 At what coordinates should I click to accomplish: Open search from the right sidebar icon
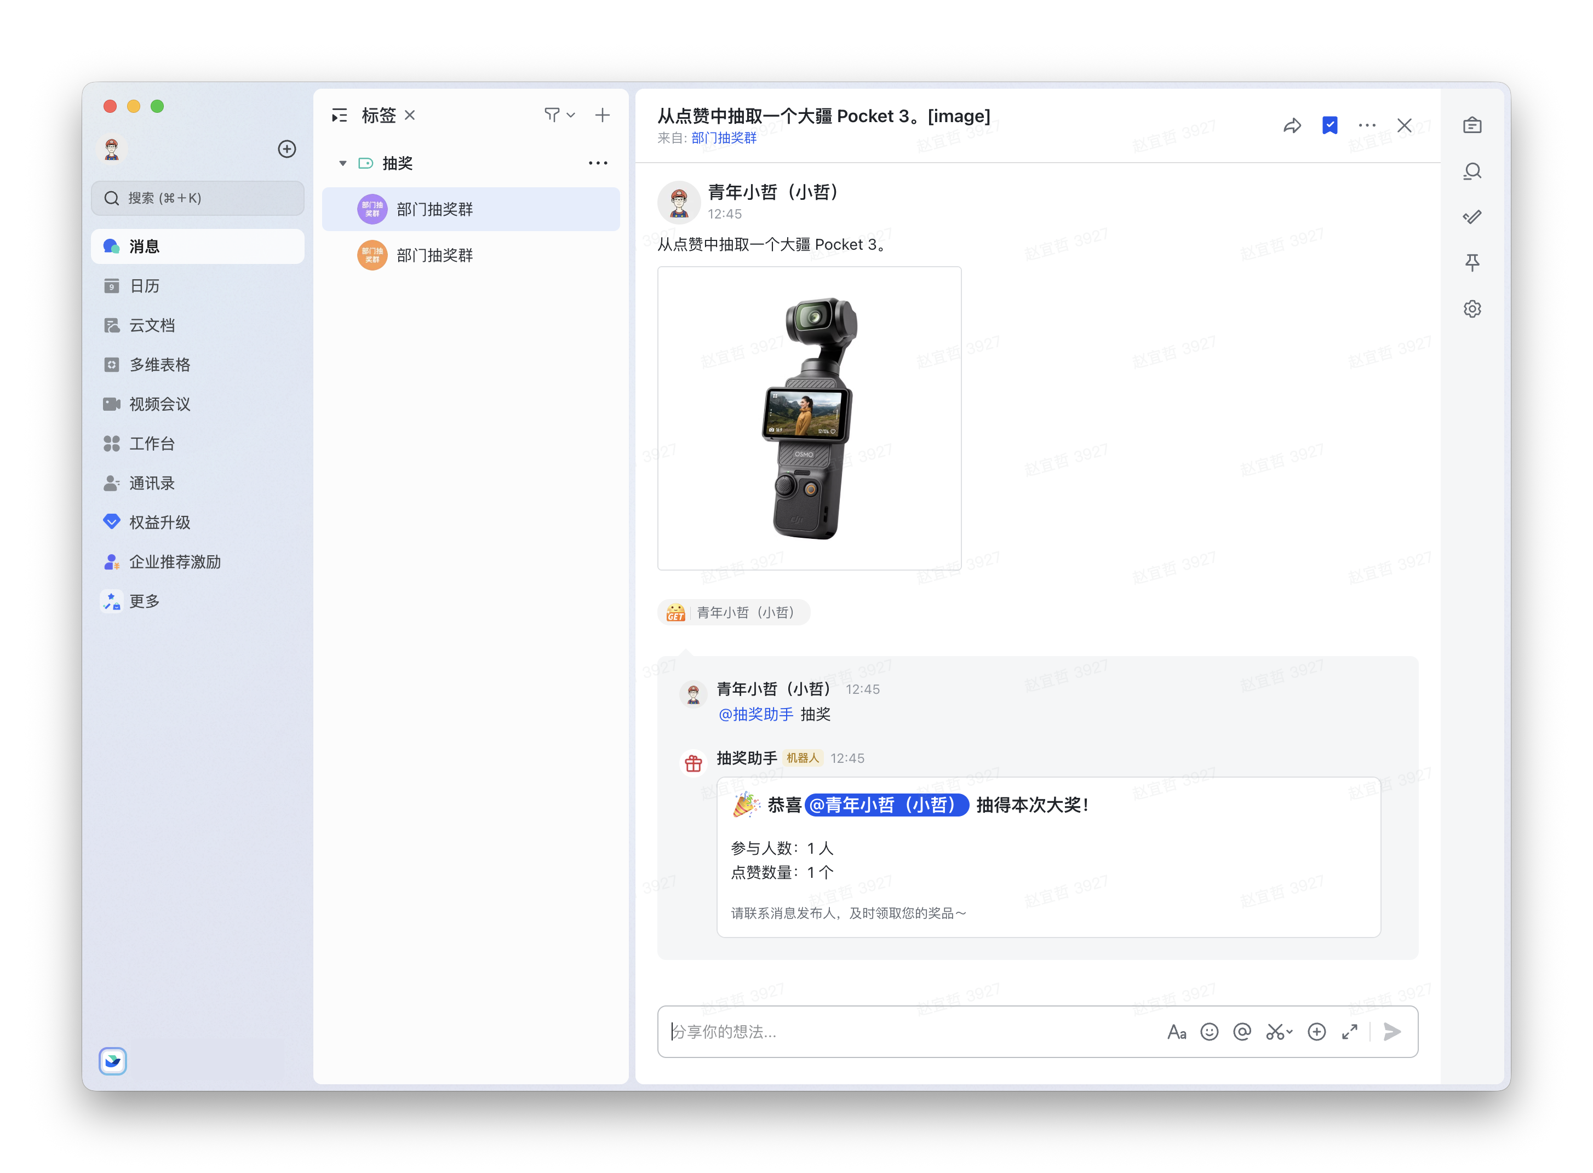[x=1472, y=171]
